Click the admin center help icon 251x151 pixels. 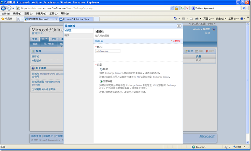click(x=214, y=29)
